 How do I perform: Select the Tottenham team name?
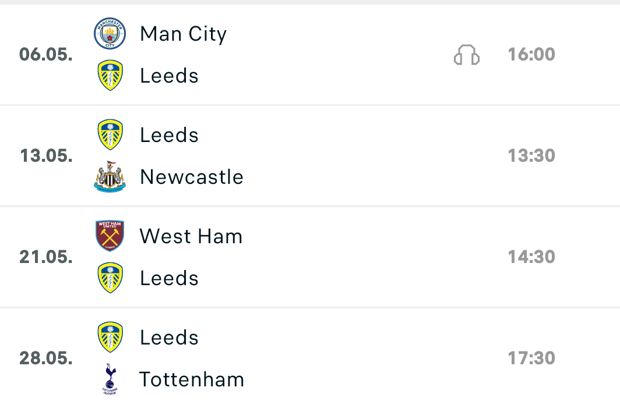(x=192, y=379)
